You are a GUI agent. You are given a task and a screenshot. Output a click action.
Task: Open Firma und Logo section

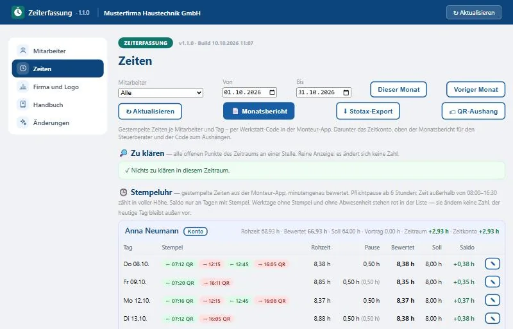coord(58,87)
